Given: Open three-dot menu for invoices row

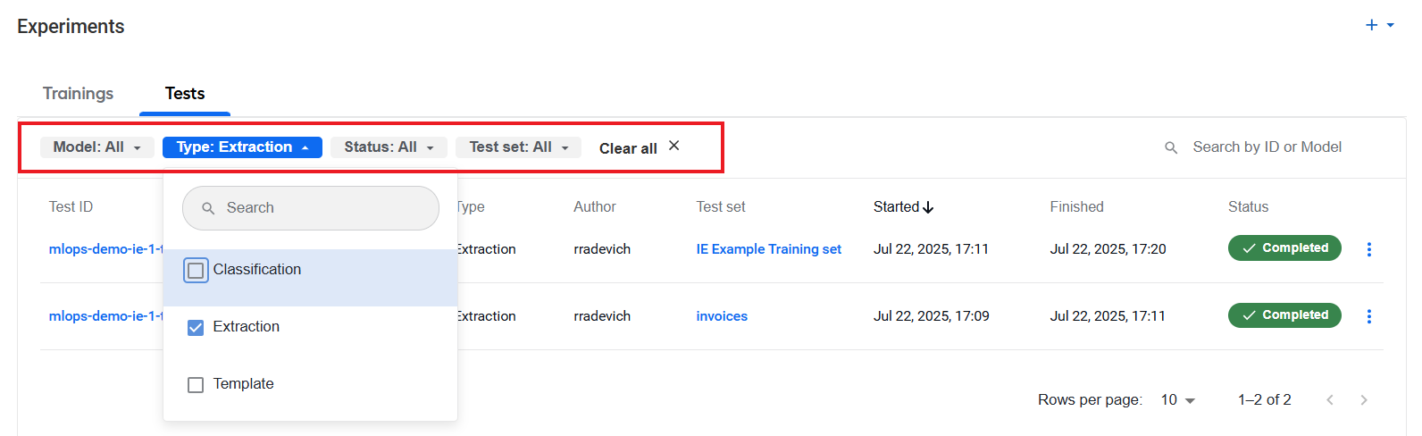Looking at the screenshot, I should [1368, 316].
